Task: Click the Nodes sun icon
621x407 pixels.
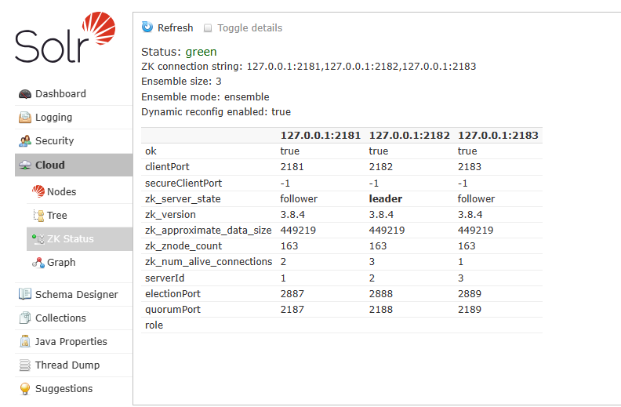Action: pos(38,191)
